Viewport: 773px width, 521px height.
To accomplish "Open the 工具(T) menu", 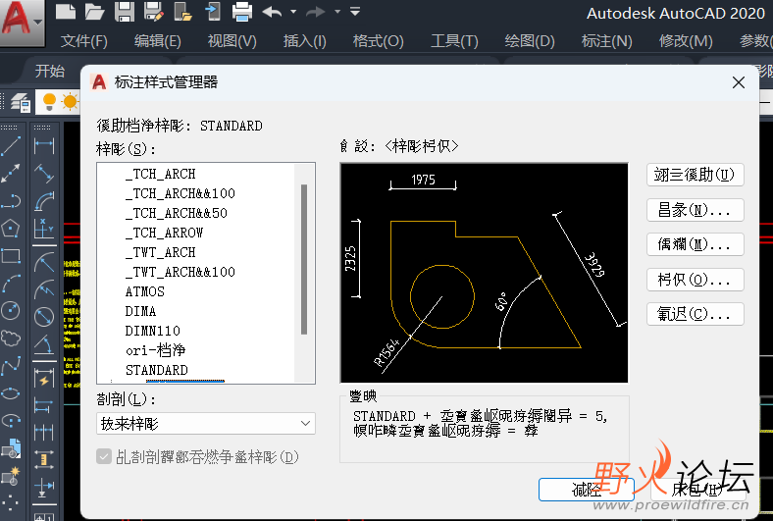I will click(454, 41).
